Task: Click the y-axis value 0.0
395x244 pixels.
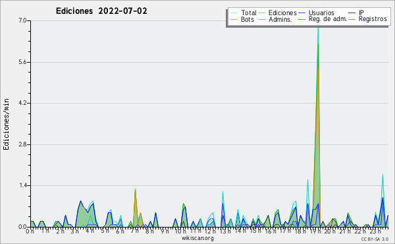Action: [22, 227]
